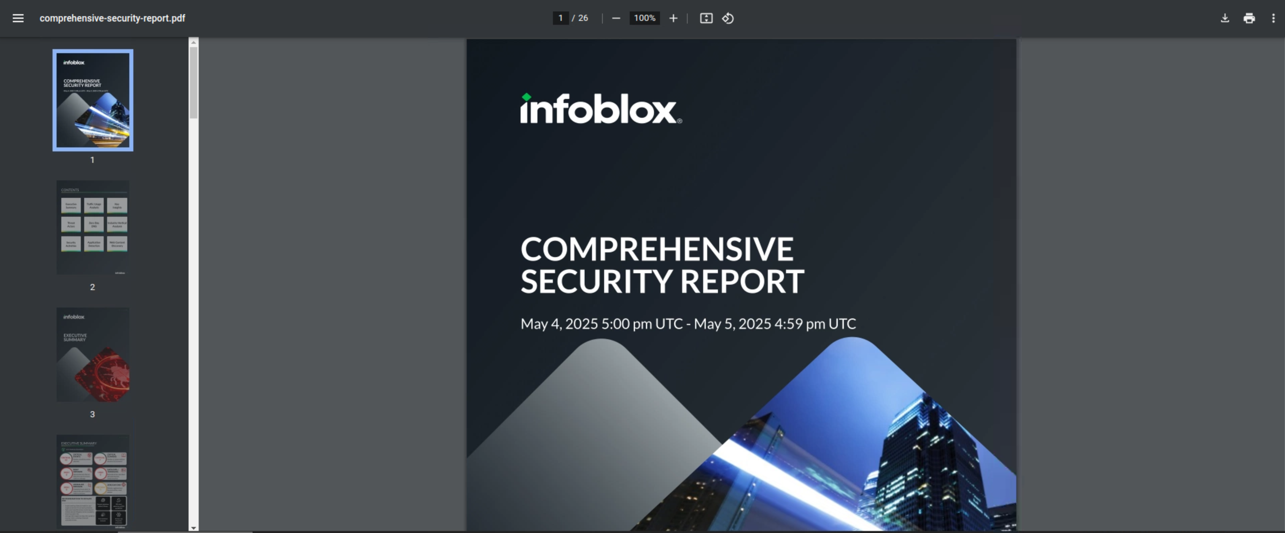Screen dimensions: 1285x533
Task: Open page 4 thumbnail in sidebar
Action: (93, 481)
